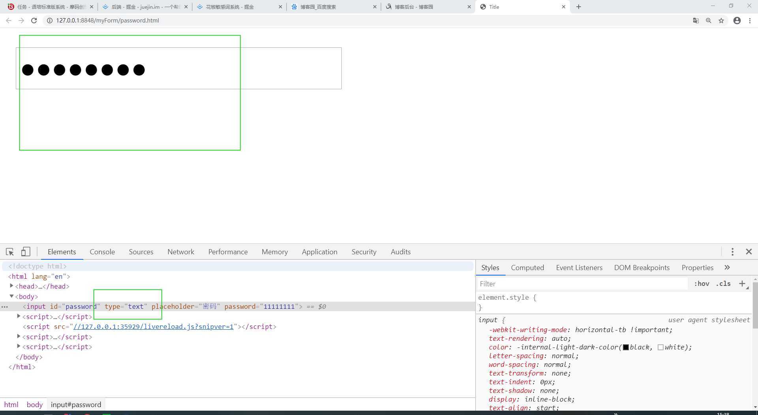This screenshot has width=758, height=415.
Task: Open the Chrome three-dot menu
Action: (750, 21)
